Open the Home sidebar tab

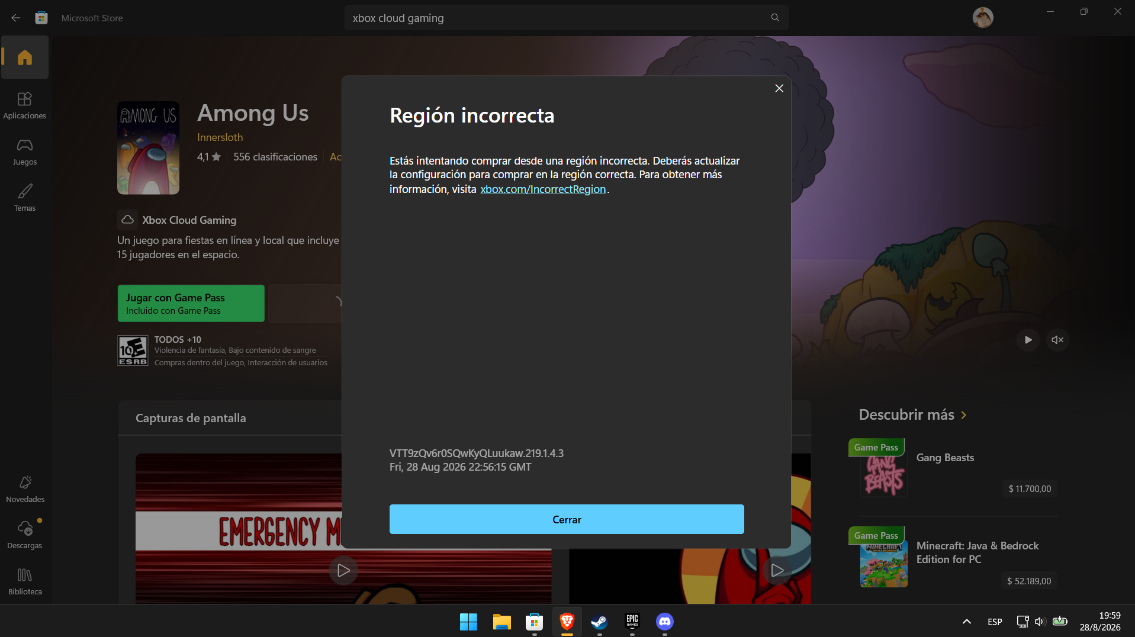[x=25, y=57]
